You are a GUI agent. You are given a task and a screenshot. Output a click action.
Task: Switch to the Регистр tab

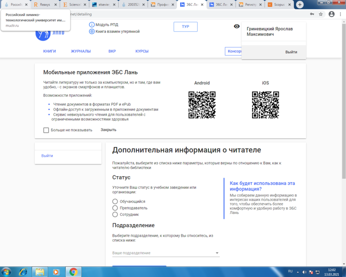click(250, 5)
